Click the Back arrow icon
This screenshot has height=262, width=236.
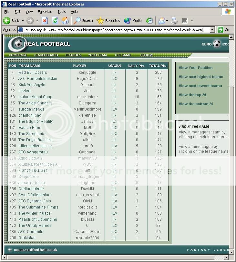(7, 21)
